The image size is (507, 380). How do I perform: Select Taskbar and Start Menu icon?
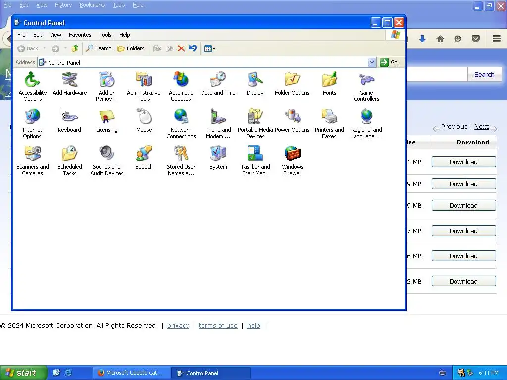255,161
